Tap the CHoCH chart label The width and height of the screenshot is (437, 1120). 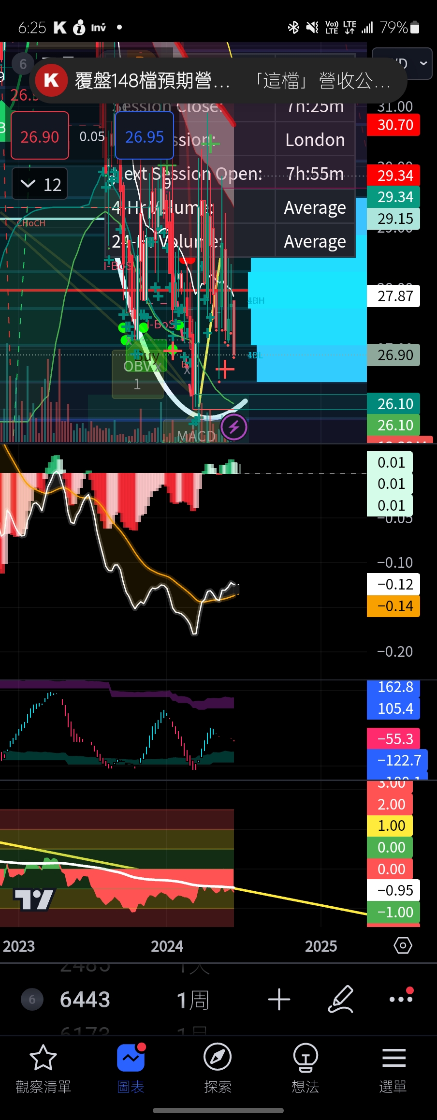click(x=30, y=223)
